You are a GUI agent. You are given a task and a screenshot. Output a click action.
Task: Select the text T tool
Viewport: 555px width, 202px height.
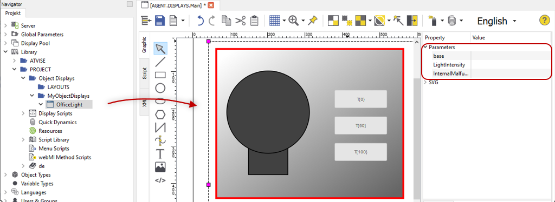click(160, 154)
